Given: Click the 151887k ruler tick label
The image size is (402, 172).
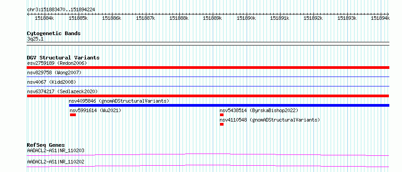Looking at the screenshot, I should coord(145,18).
